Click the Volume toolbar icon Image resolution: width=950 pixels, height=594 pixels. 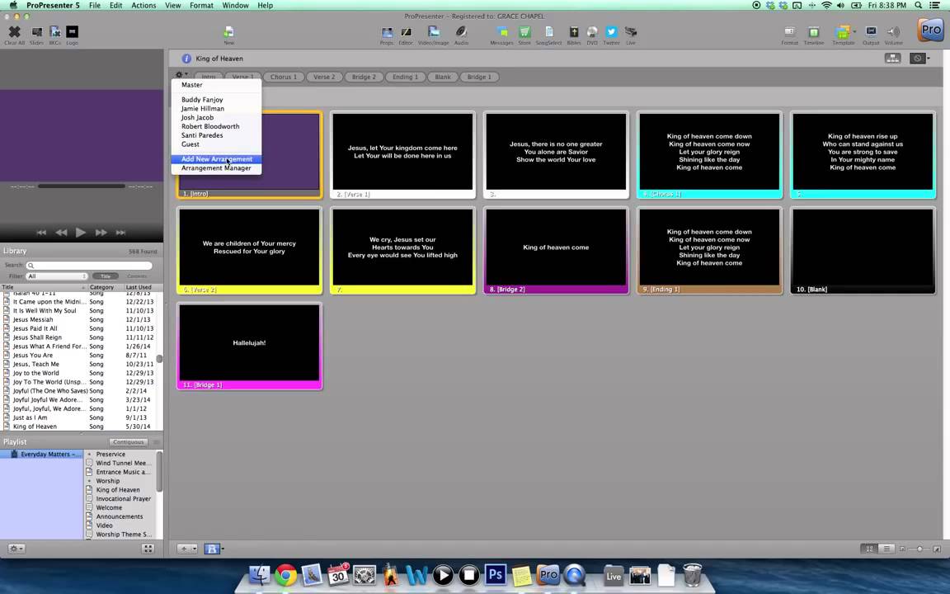tap(894, 35)
